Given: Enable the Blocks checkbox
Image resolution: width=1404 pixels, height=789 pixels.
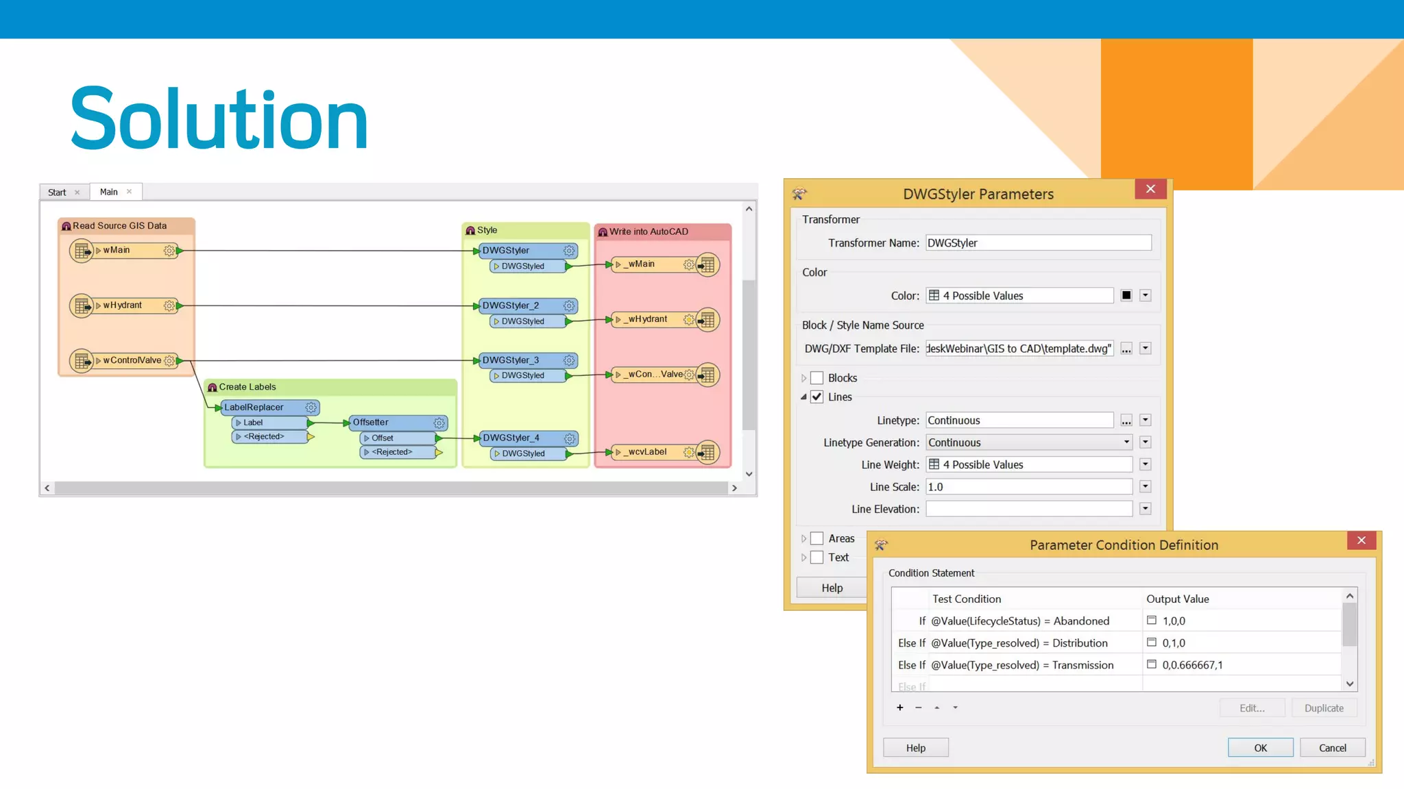Looking at the screenshot, I should click(816, 378).
